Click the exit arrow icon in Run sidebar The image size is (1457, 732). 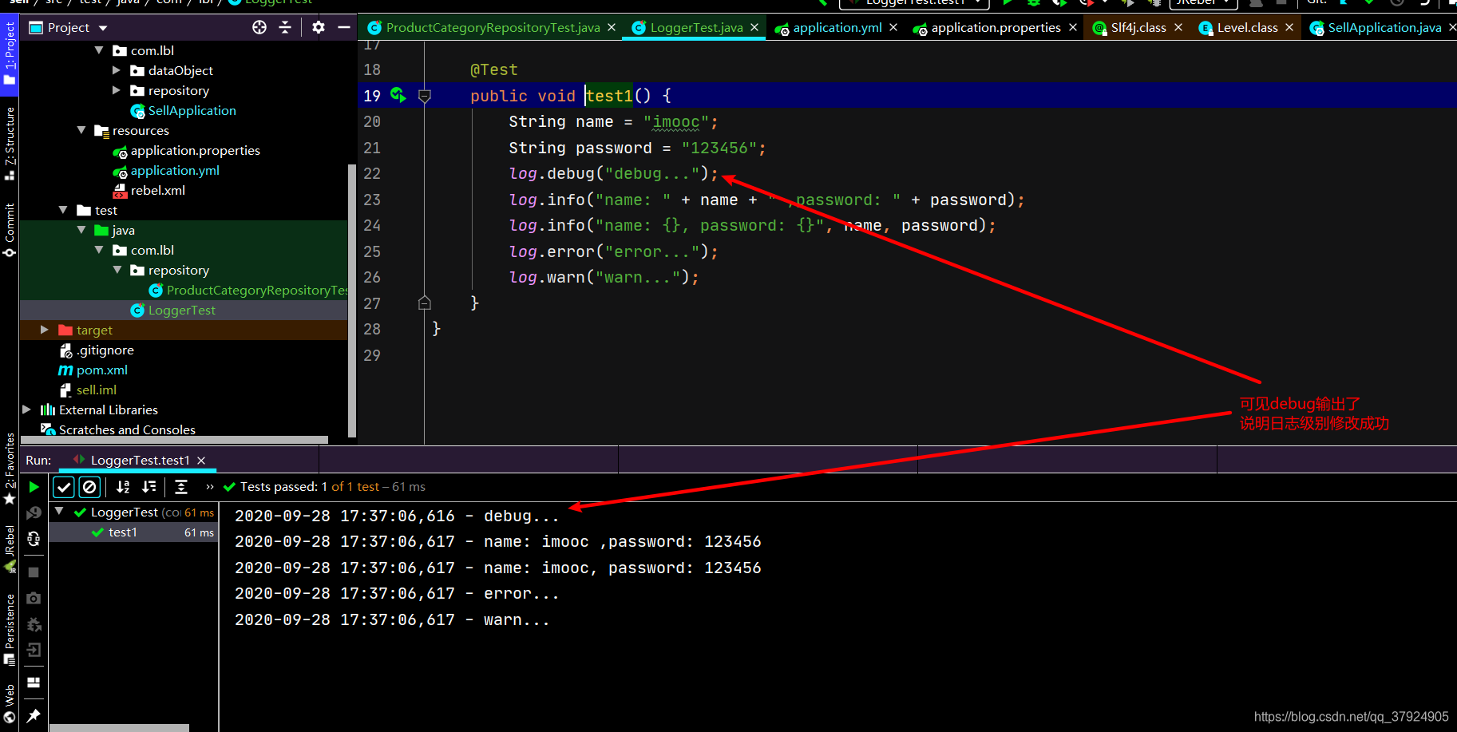(34, 650)
